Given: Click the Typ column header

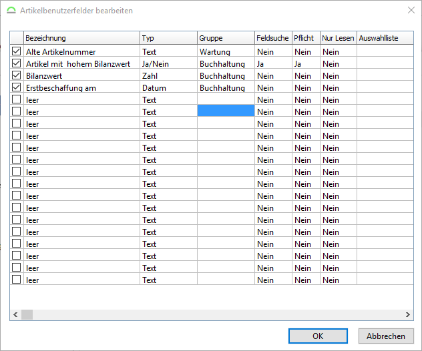Looking at the screenshot, I should [168, 38].
